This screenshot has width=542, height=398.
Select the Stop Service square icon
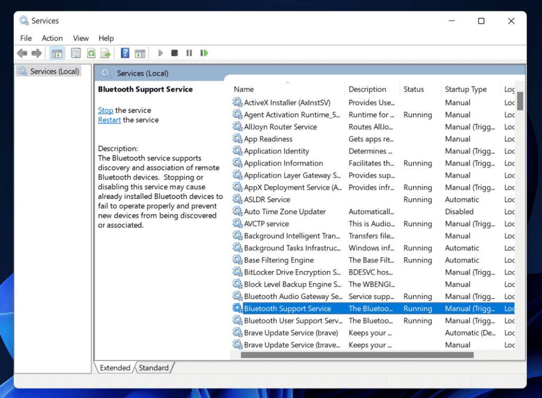(174, 52)
